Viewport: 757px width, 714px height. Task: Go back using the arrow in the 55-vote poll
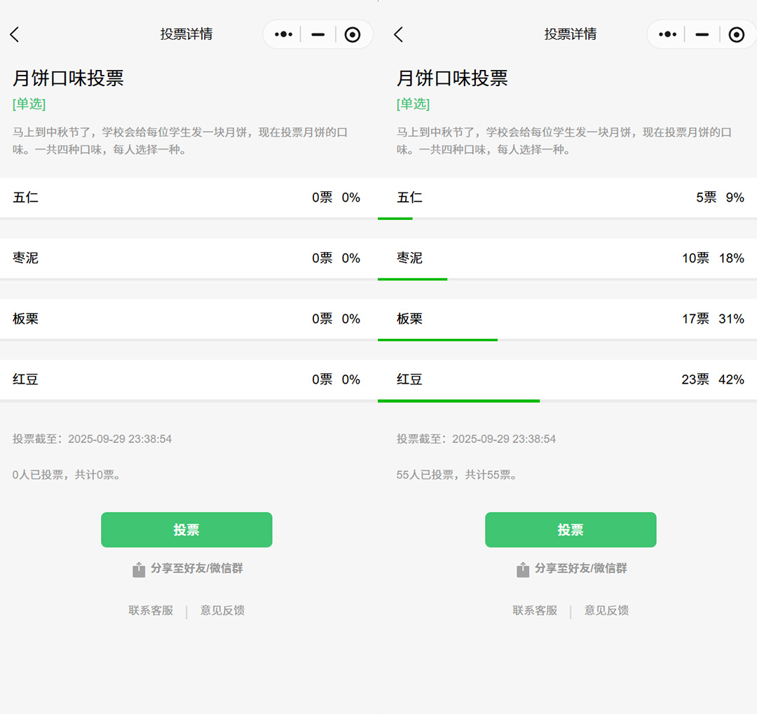(x=399, y=34)
